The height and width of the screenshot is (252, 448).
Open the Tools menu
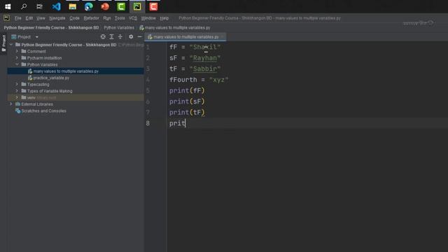coord(120,18)
